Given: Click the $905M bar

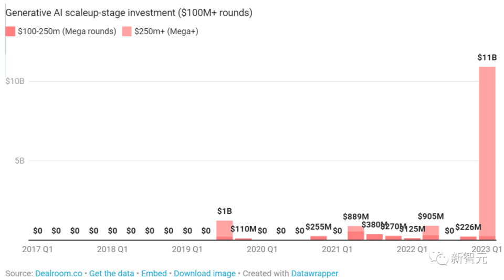Looking at the screenshot, I should [x=430, y=233].
